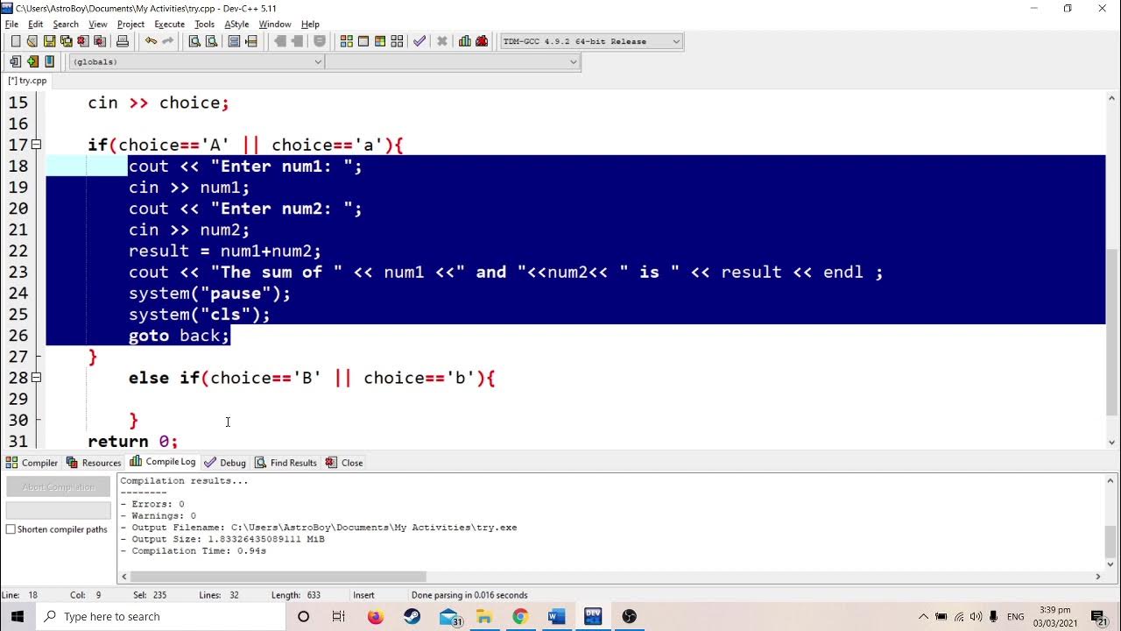Open the Execute menu

(169, 24)
